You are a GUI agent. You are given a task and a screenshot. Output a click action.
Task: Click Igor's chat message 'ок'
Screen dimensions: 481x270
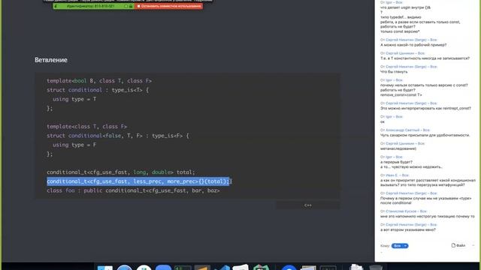pos(383,121)
